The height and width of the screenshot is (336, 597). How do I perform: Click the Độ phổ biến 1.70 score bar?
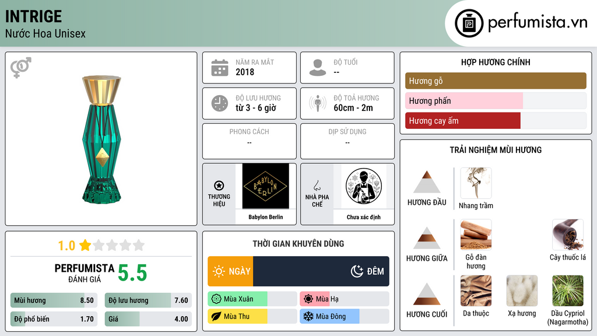54,319
